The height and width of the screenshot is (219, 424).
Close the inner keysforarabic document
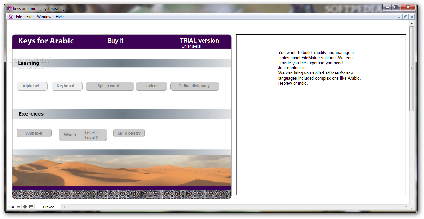[412, 17]
